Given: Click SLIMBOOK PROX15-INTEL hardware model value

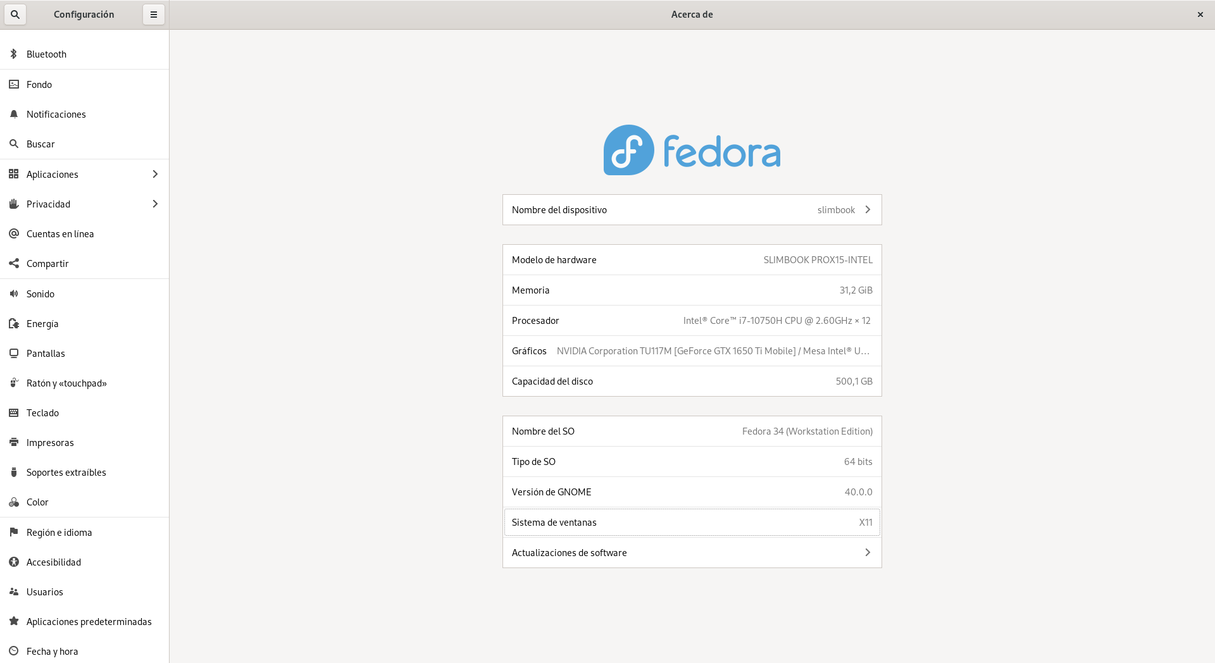Looking at the screenshot, I should (818, 260).
